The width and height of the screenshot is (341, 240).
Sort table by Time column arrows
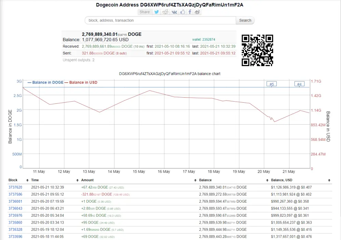pyautogui.click(x=78, y=180)
